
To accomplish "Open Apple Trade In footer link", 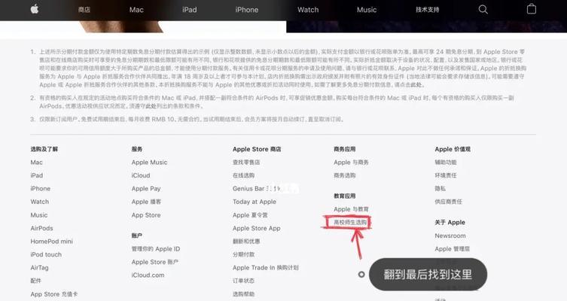I will (x=265, y=268).
